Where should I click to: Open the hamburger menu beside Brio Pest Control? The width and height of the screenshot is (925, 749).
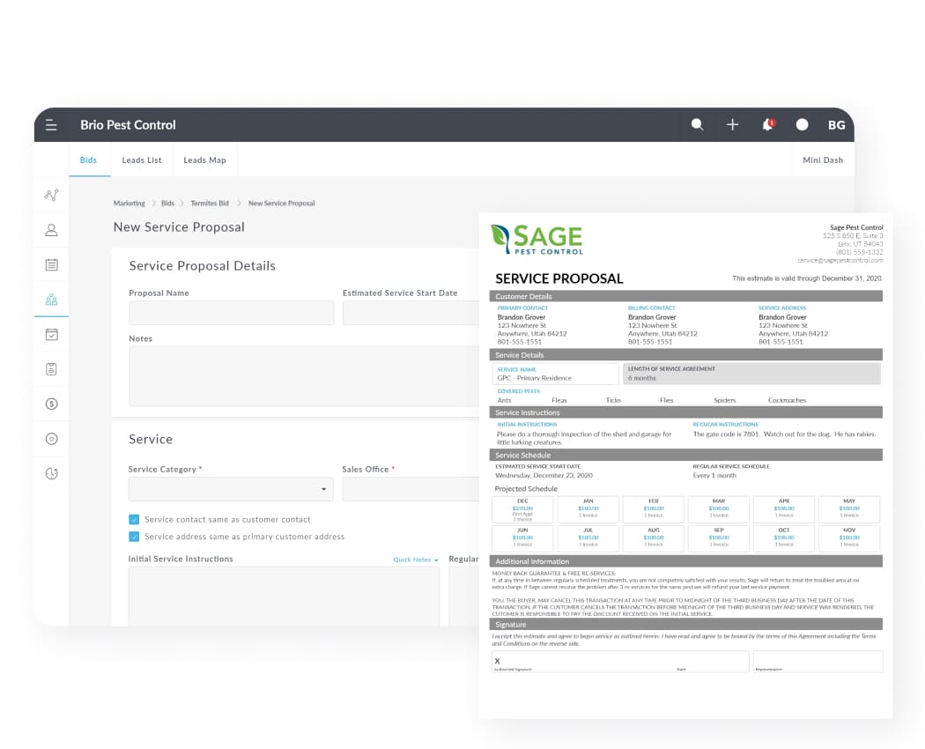[51, 125]
